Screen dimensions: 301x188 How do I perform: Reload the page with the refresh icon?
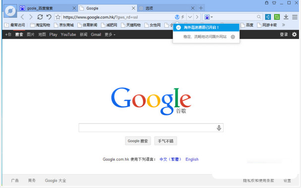(40, 17)
